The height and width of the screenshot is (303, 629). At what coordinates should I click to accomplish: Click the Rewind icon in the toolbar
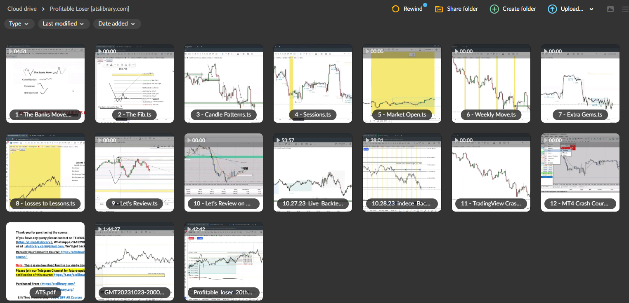coord(395,8)
